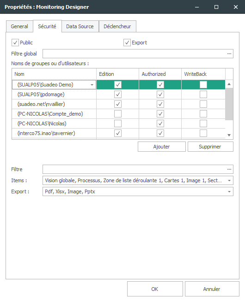Viewport: 245px width, 302px height.
Task: Toggle Authorized for PC-NICOLAS\Nicolas
Action: click(x=160, y=123)
